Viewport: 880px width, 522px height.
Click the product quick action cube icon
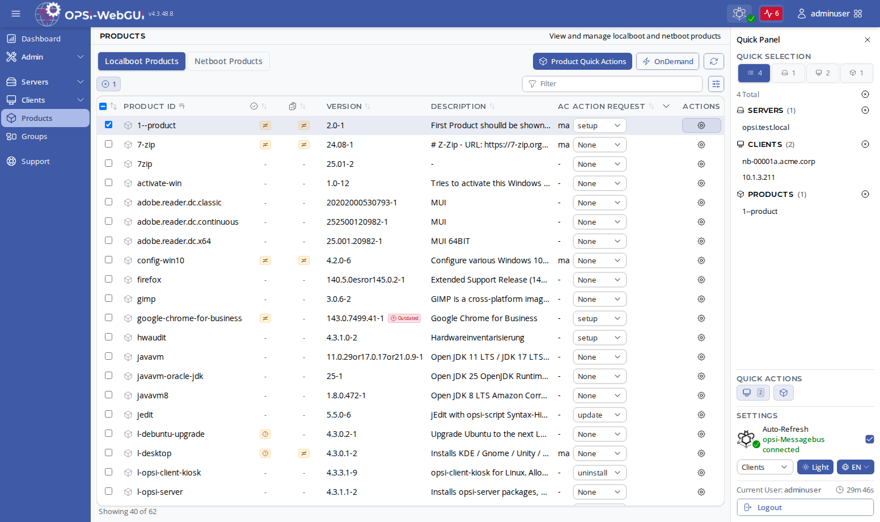tap(784, 393)
